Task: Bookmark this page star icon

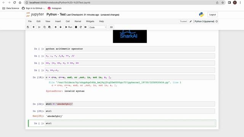Action: 223,3
